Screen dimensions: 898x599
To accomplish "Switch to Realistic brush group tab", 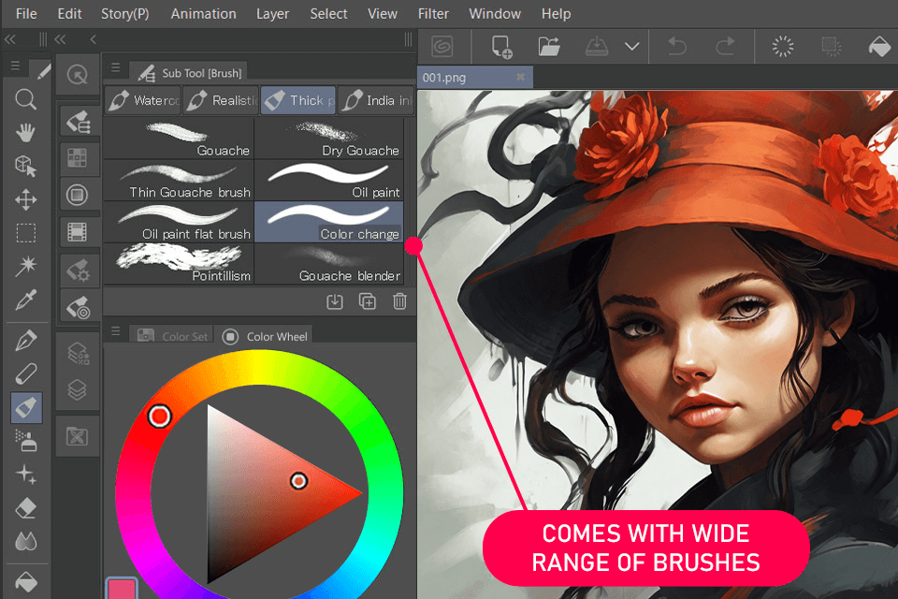I will click(x=221, y=100).
